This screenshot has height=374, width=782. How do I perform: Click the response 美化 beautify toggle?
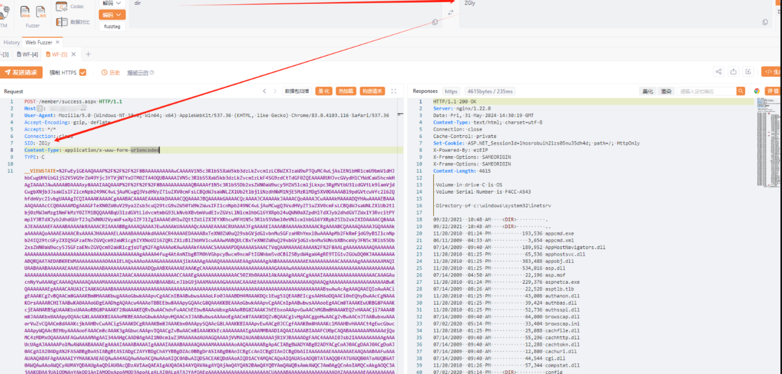click(x=647, y=91)
